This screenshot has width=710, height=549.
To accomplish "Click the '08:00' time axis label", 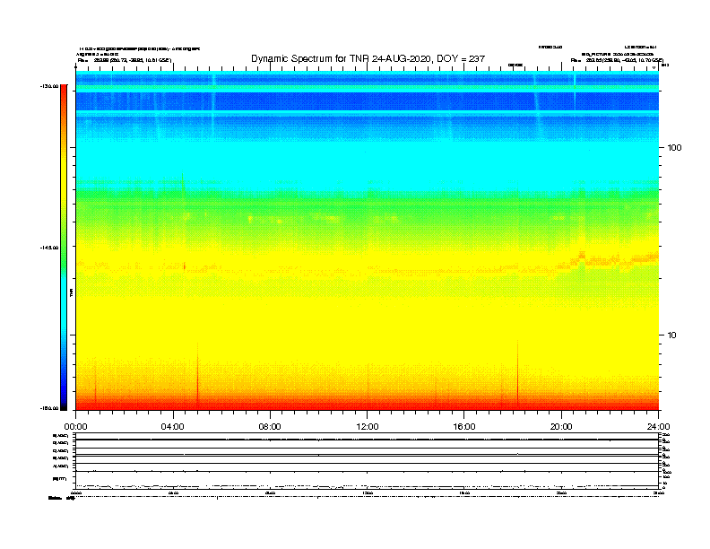I will [x=270, y=427].
